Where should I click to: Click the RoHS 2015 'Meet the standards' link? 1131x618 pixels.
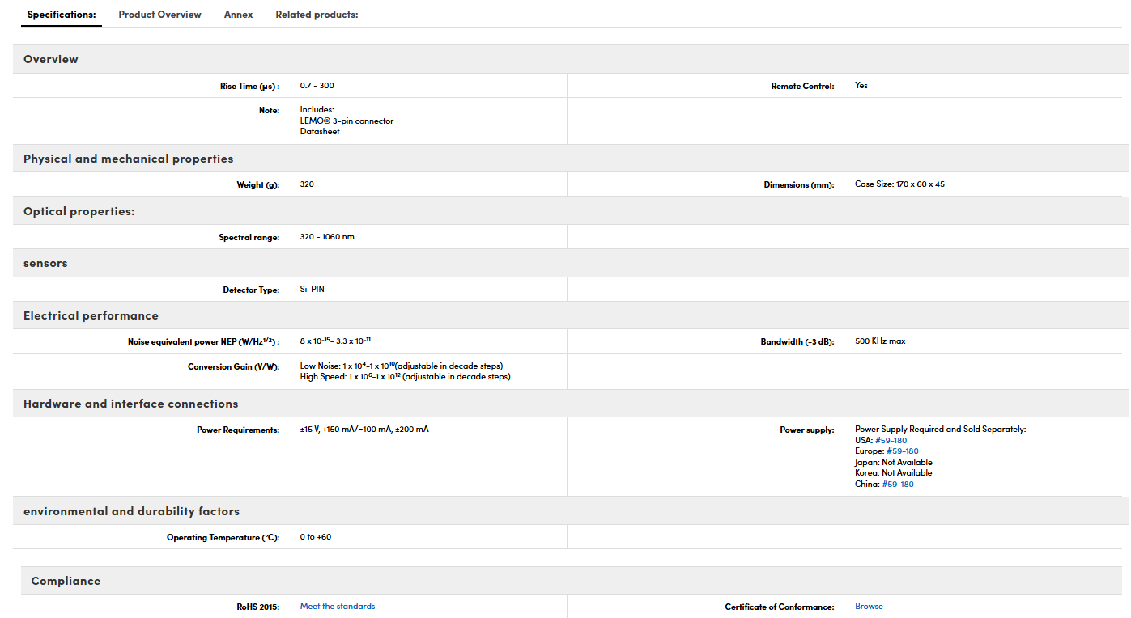338,606
